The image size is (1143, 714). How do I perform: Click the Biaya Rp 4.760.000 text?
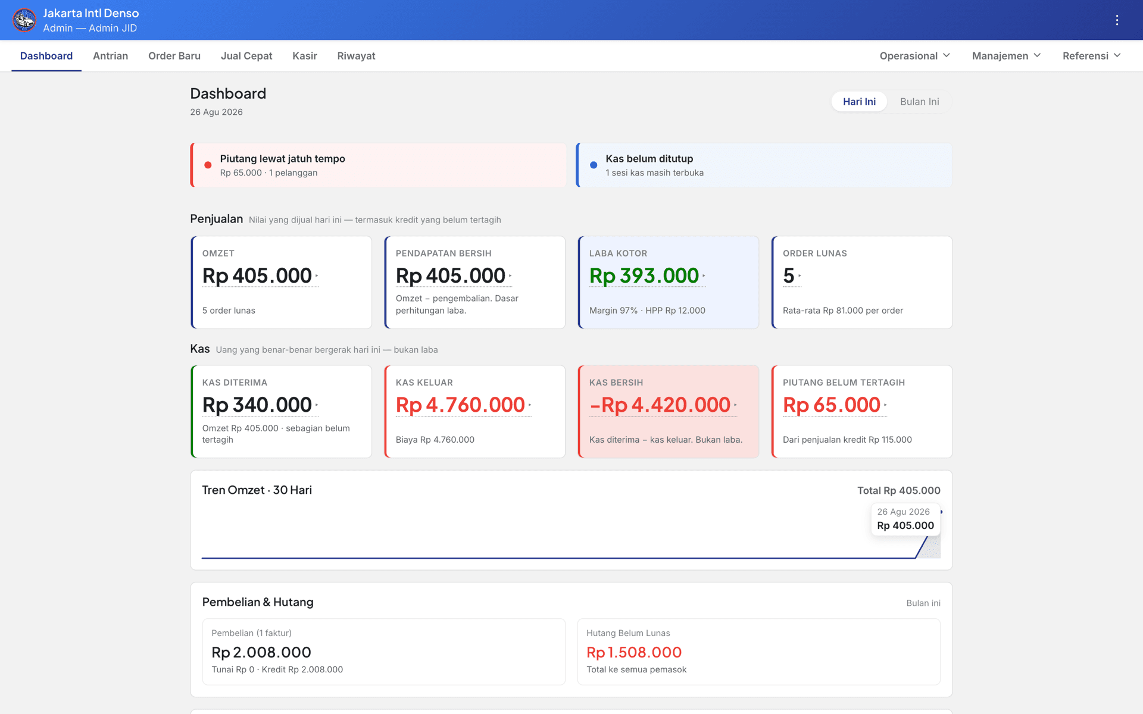coord(435,440)
